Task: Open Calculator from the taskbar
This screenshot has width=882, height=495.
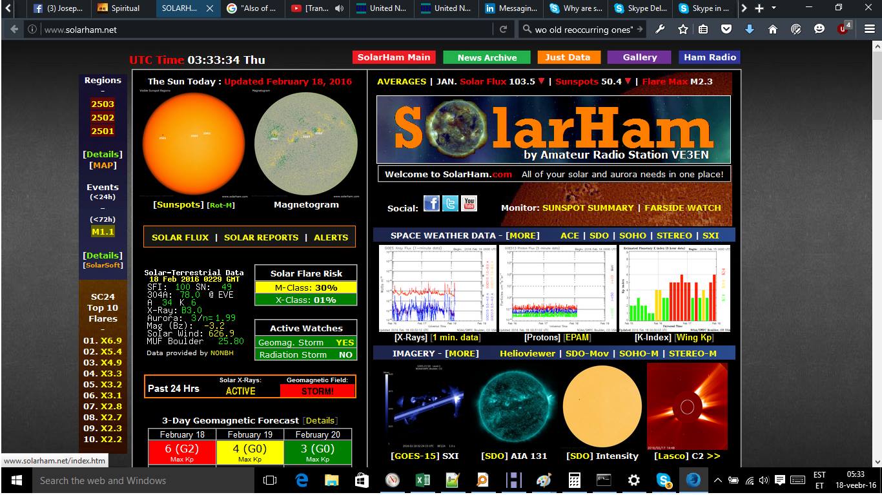Action: pyautogui.click(x=573, y=480)
